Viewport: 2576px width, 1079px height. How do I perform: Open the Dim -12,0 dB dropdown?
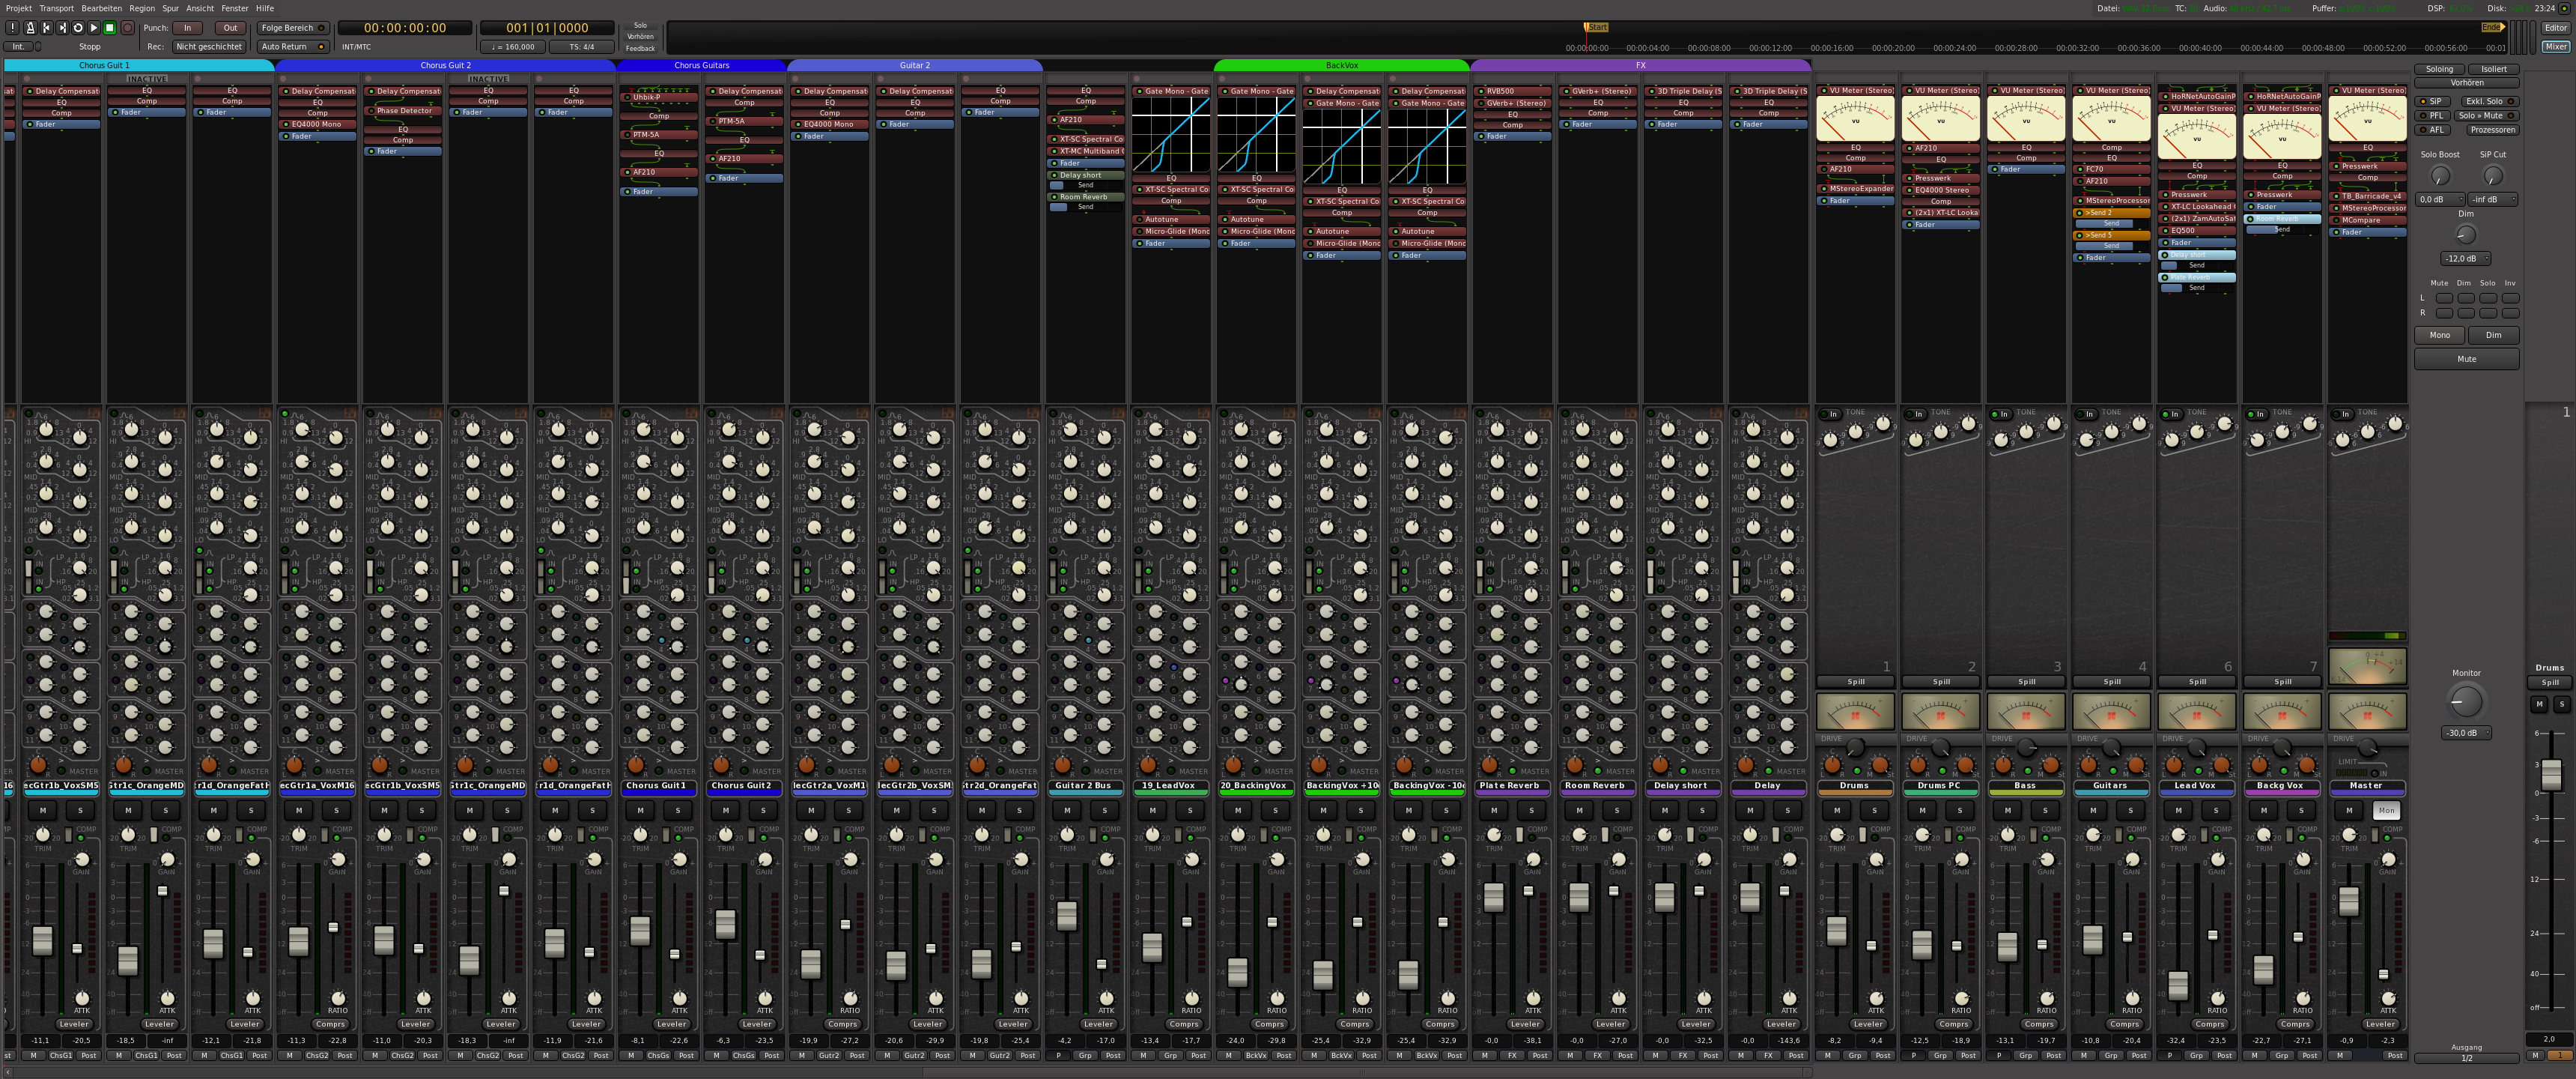point(2466,259)
